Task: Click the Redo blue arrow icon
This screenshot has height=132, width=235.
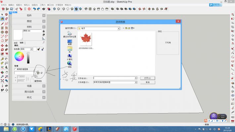Action: 38,9
